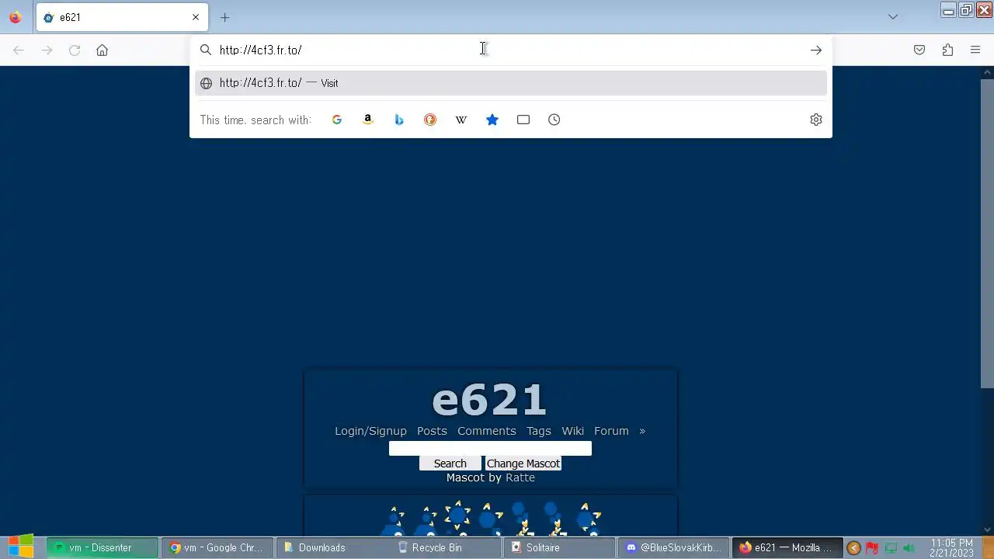Image resolution: width=994 pixels, height=559 pixels.
Task: Open the Tags link
Action: (539, 431)
